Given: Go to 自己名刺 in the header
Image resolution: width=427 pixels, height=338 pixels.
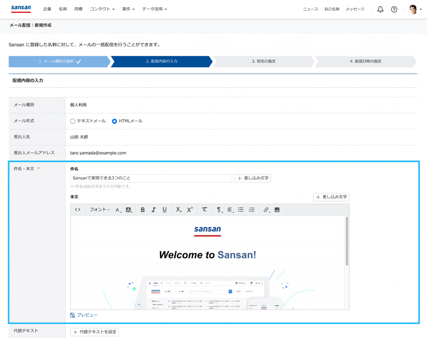Looking at the screenshot, I should (x=332, y=9).
